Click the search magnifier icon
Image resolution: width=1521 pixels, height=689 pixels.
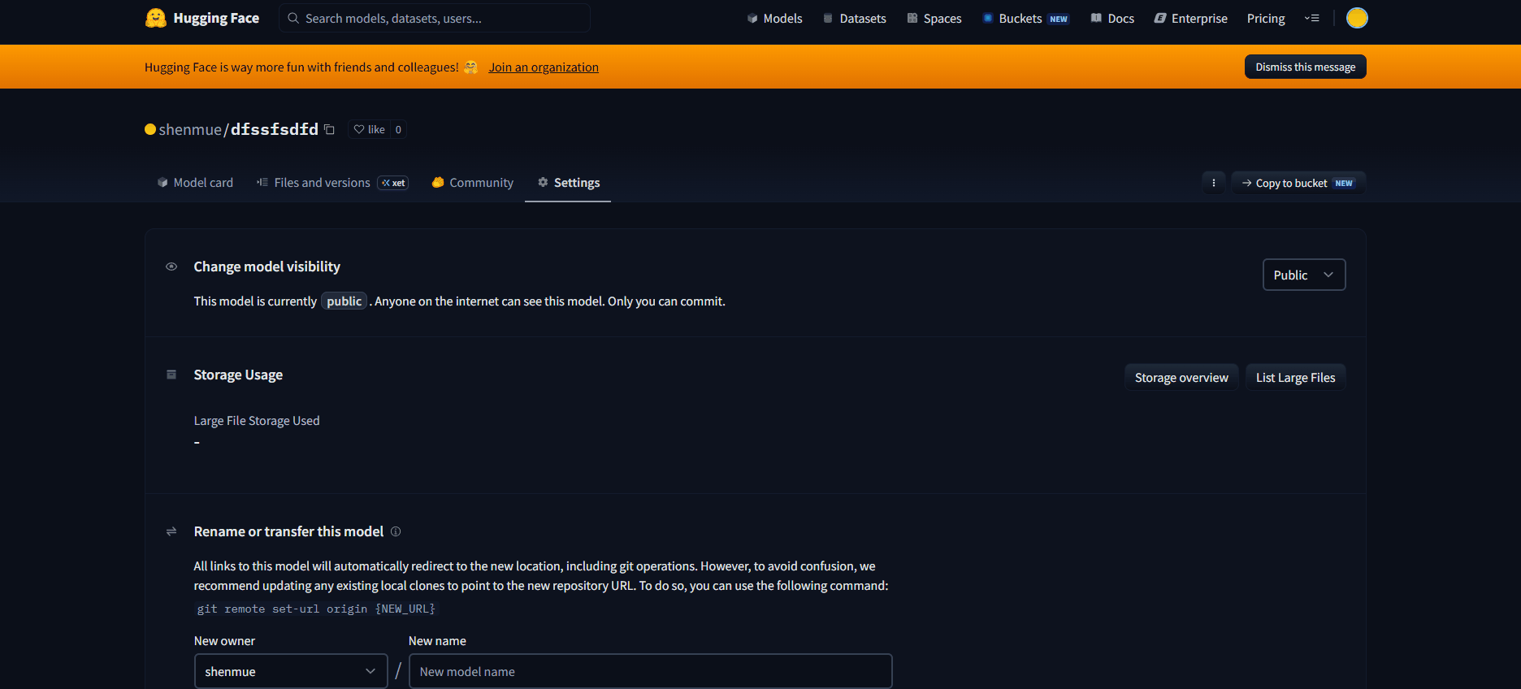(x=293, y=18)
